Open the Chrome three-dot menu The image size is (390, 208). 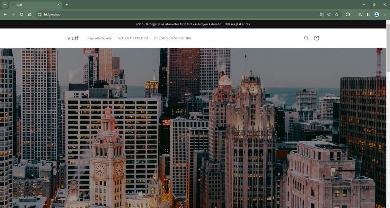(385, 15)
